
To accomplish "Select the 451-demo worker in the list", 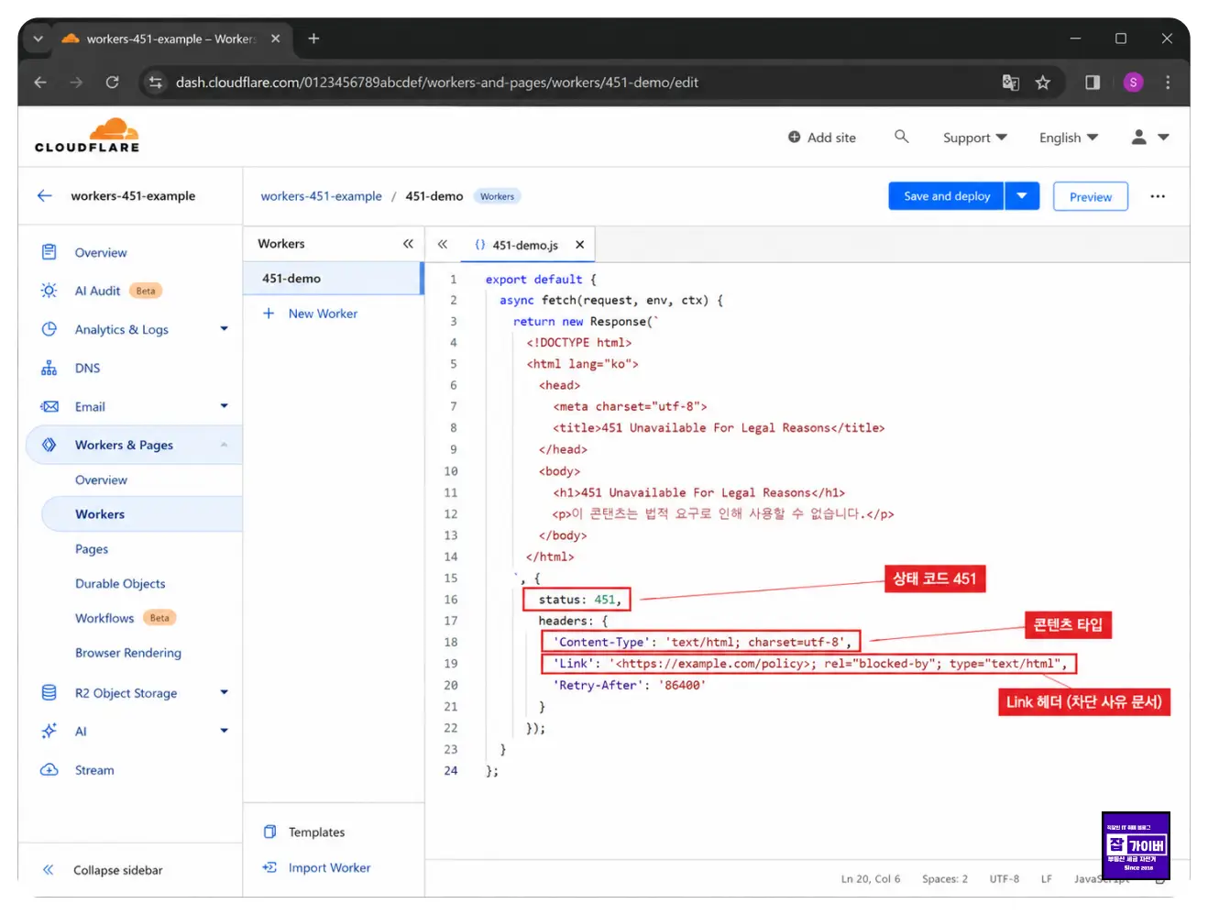I will pos(333,279).
